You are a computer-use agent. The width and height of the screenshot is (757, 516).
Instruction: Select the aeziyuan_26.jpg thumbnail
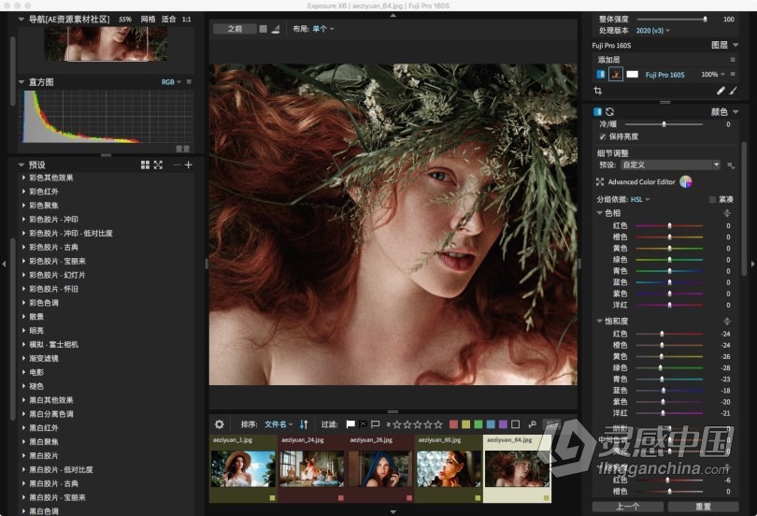[380, 468]
